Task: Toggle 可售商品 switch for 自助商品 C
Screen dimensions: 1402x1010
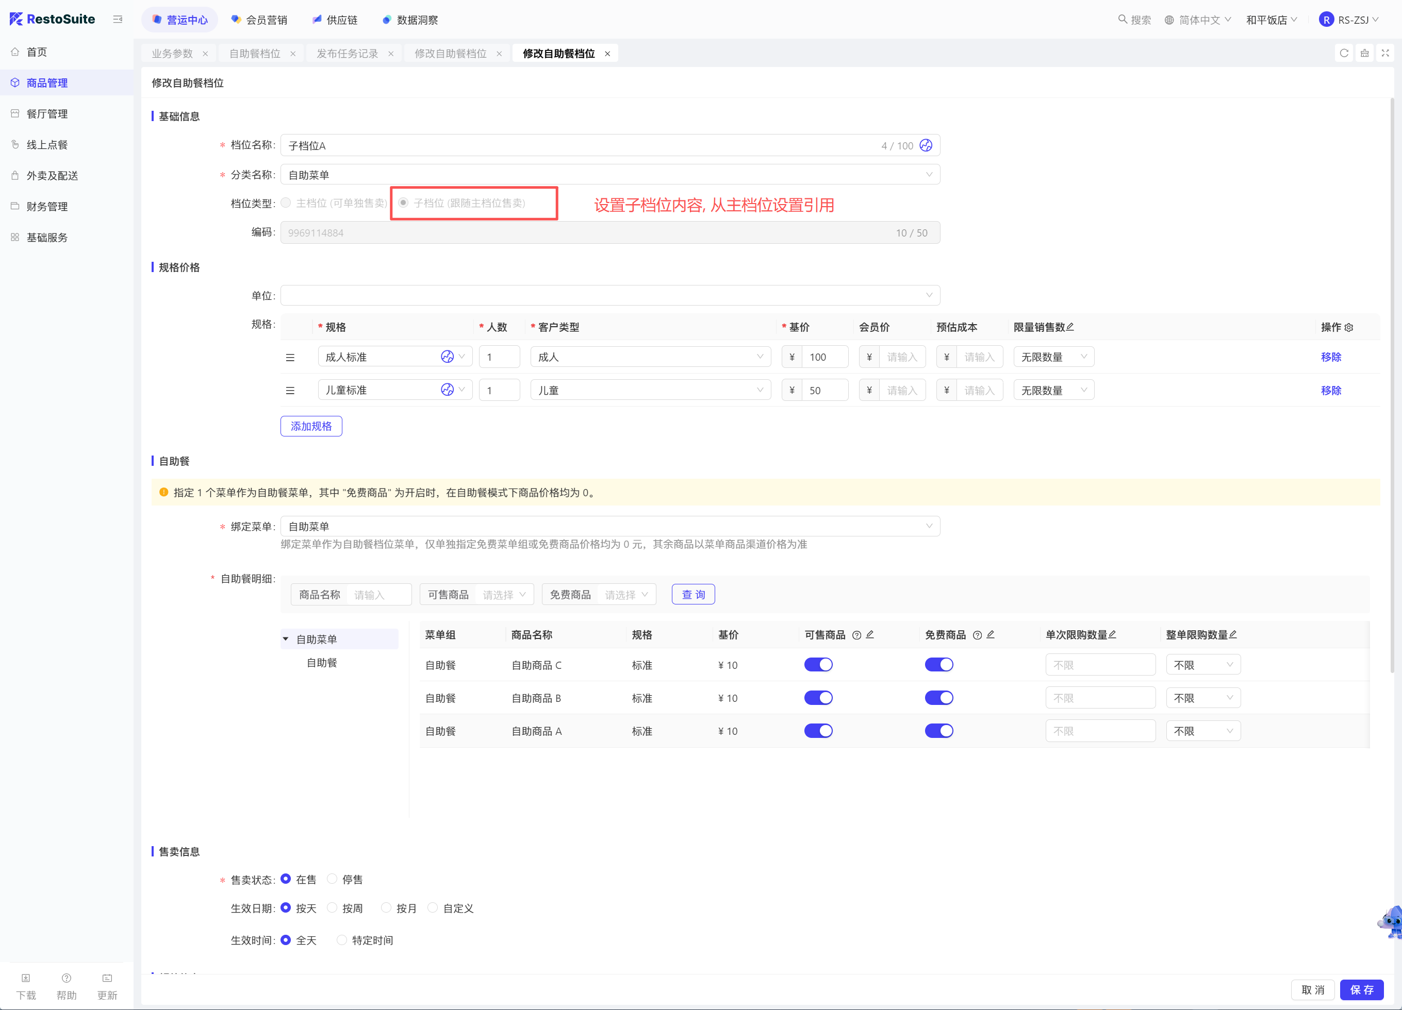Action: click(818, 665)
